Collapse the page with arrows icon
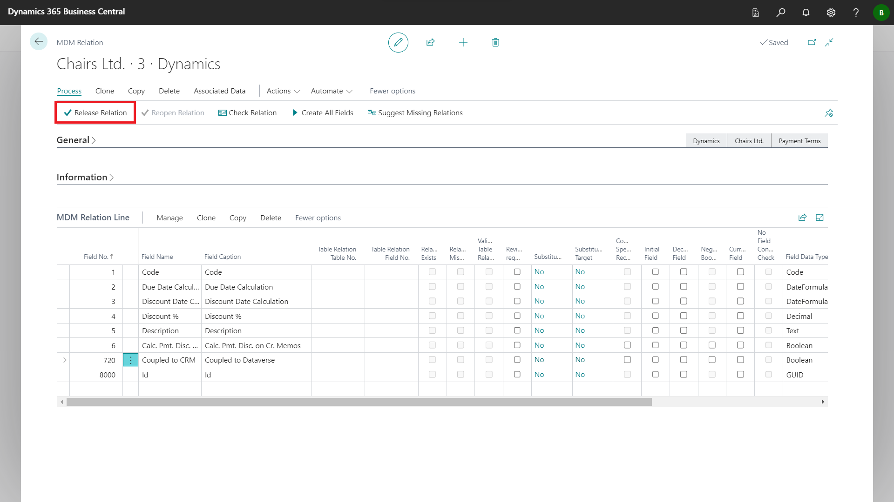This screenshot has width=894, height=502. tap(829, 42)
